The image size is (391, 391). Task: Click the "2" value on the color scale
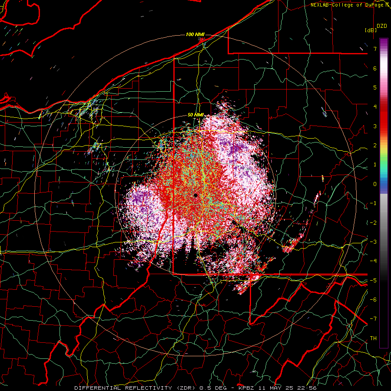[375, 146]
